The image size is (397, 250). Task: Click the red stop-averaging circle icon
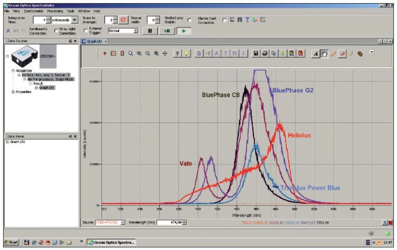pos(123,20)
